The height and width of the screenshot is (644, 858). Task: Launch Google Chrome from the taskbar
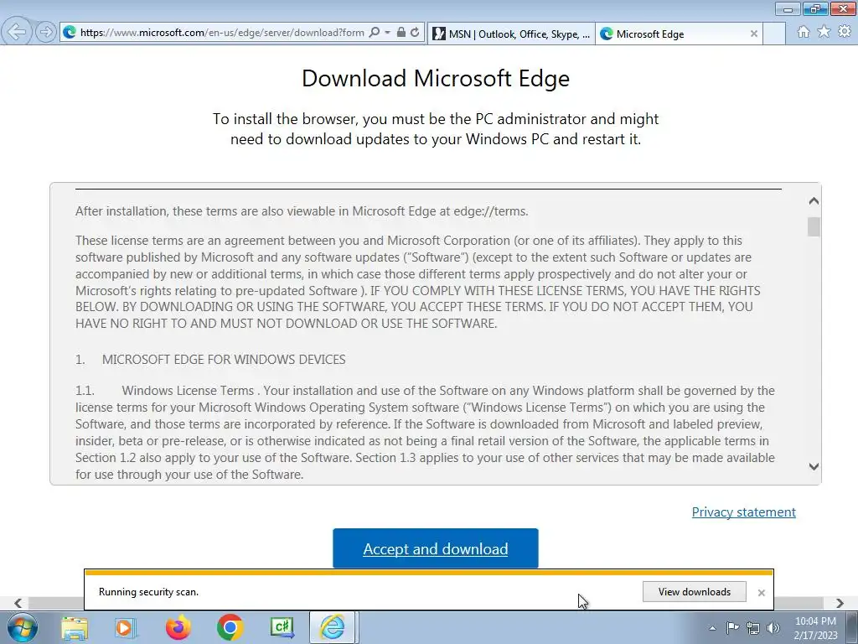point(230,627)
